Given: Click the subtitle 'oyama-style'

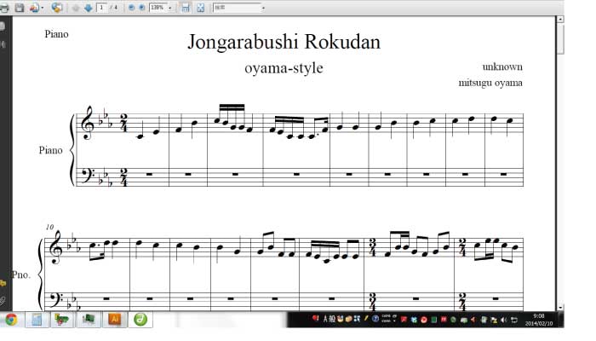Looking at the screenshot, I should [x=284, y=68].
